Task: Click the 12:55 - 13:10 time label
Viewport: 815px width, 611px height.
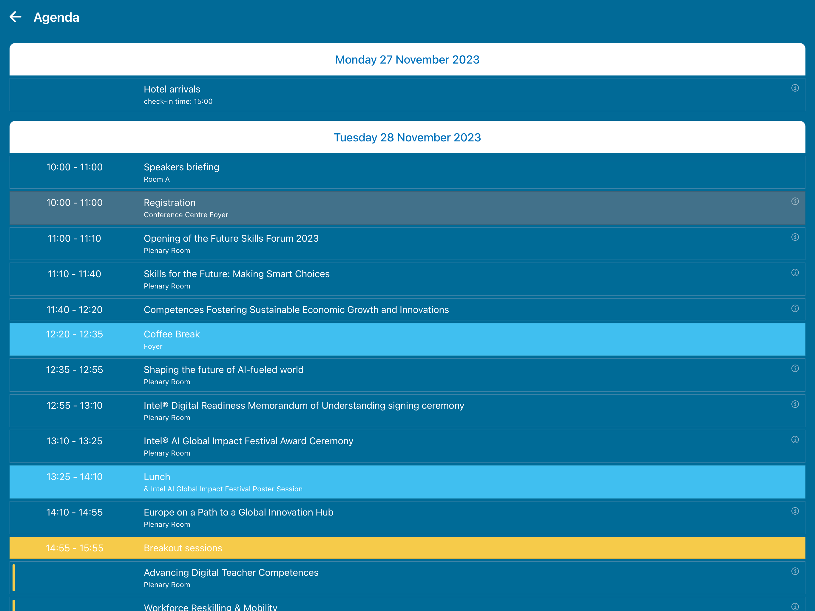Action: tap(74, 405)
